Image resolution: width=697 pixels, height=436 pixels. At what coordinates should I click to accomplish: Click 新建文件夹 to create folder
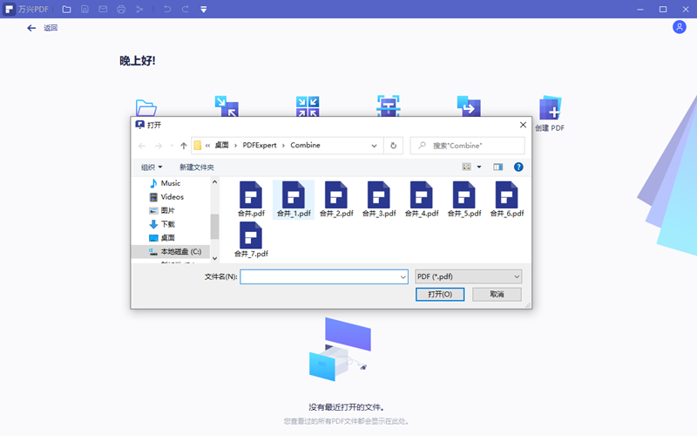197,167
